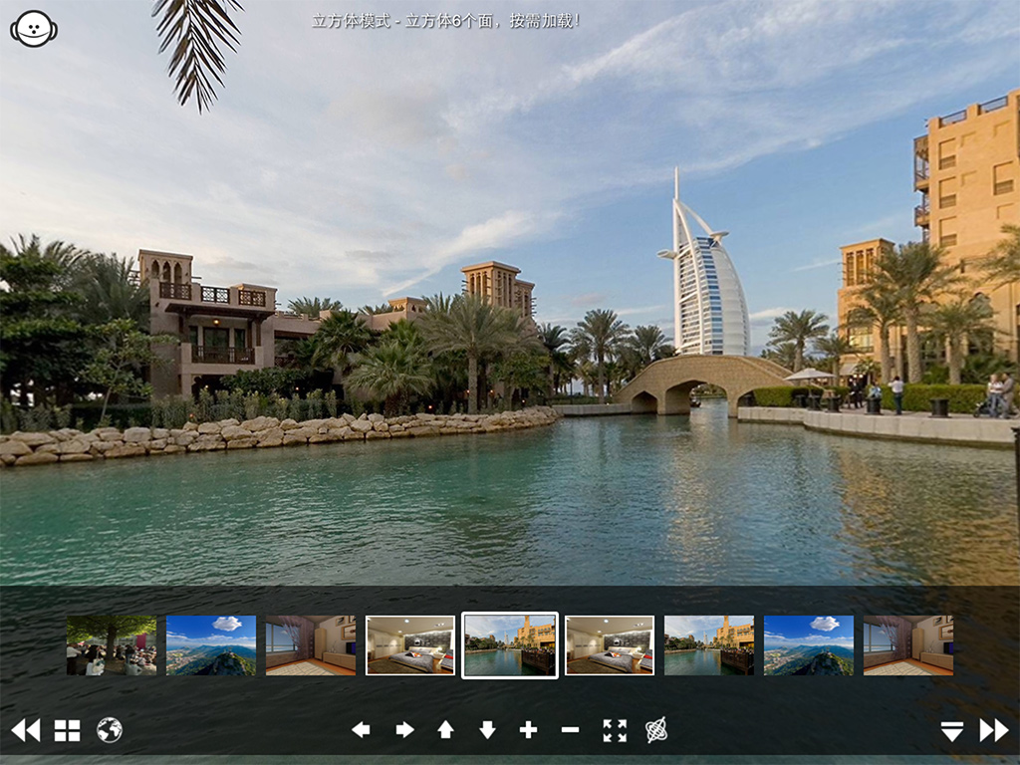Select the highlighted Dubai canal thumbnail
The width and height of the screenshot is (1020, 765).
coord(510,645)
